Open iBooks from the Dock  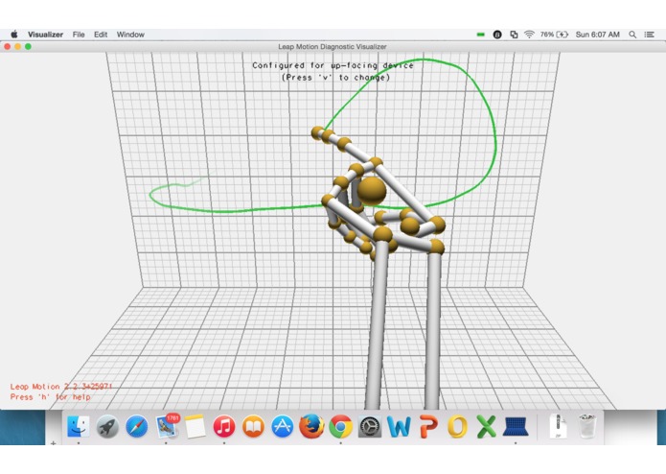[x=253, y=426]
